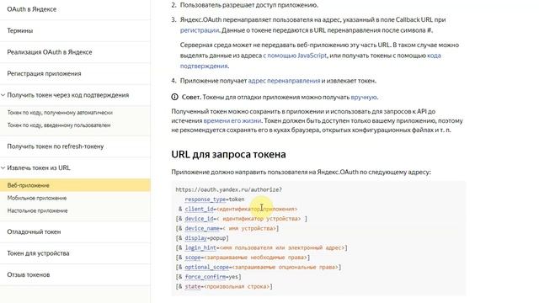Screen dimensions: 539x303
Task: Open the 'Термины' sidebar item
Action: pos(20,30)
